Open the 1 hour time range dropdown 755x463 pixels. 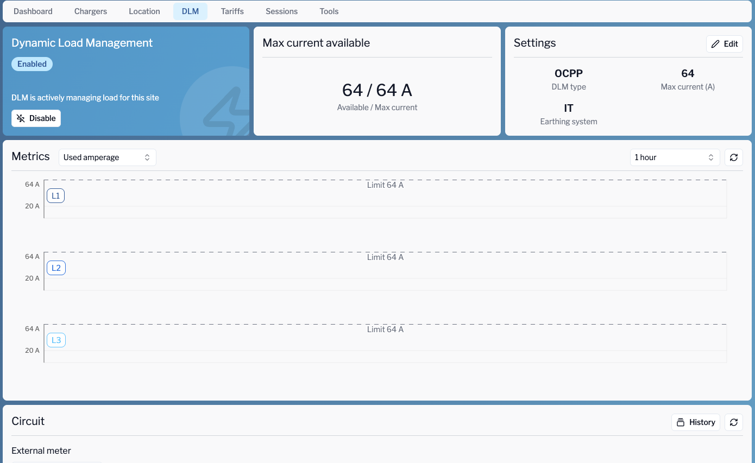click(675, 157)
